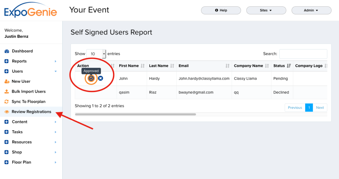
Task: Click John.hardy@classyllama.com email cell
Action: (x=204, y=79)
